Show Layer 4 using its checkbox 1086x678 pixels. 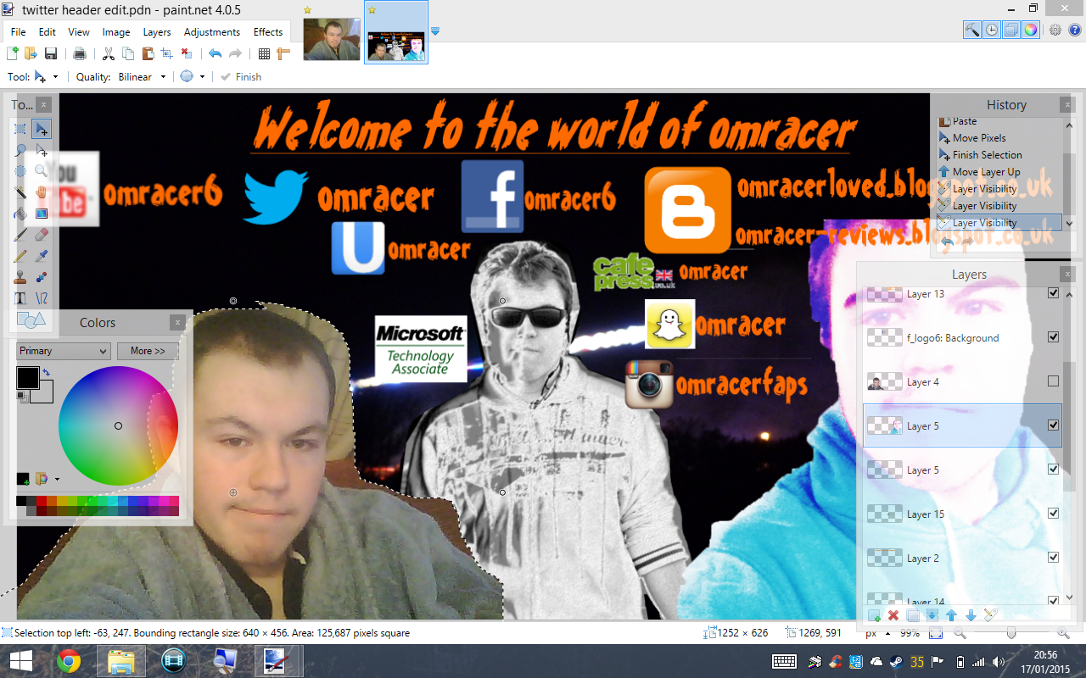(x=1054, y=381)
